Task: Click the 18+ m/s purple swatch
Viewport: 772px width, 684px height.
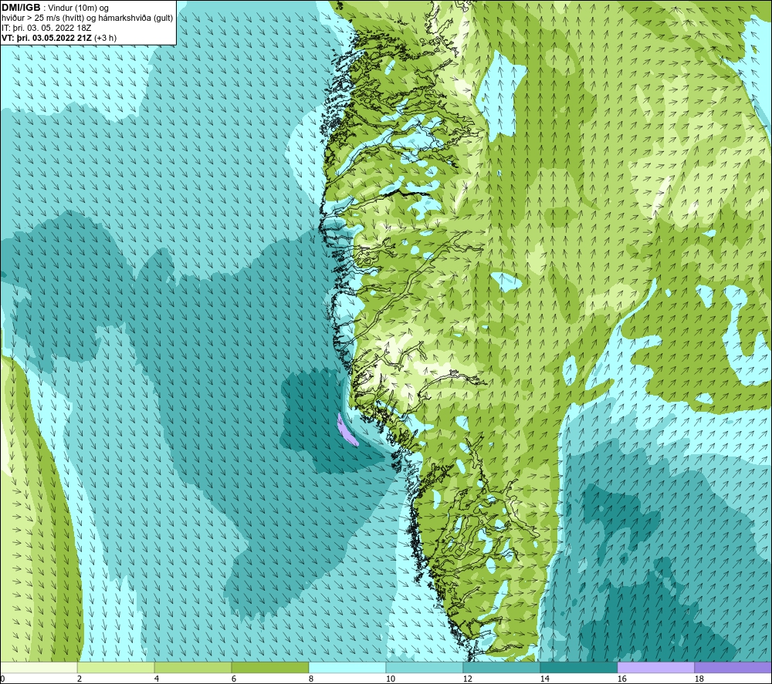Action: tap(733, 667)
